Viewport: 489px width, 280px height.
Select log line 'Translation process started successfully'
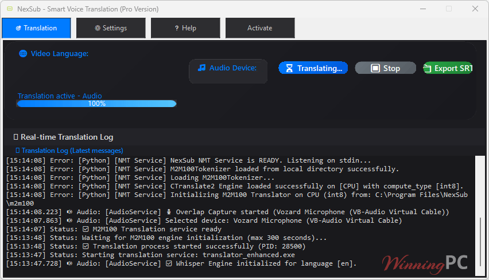point(156,246)
